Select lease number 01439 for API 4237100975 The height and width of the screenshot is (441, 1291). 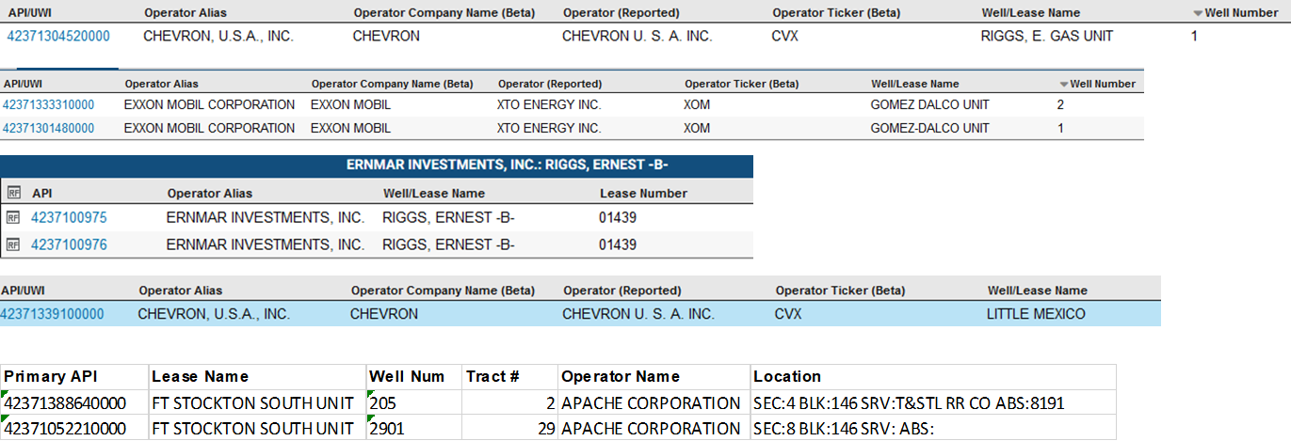[x=618, y=217]
